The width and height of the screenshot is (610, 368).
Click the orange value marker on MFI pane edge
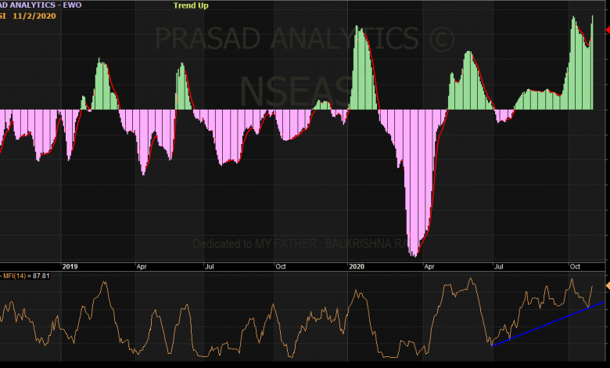click(x=607, y=286)
